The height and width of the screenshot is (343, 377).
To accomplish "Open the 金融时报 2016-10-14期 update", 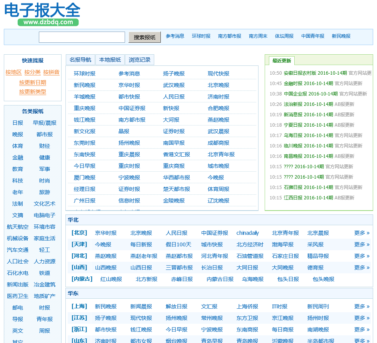I will (x=309, y=84).
